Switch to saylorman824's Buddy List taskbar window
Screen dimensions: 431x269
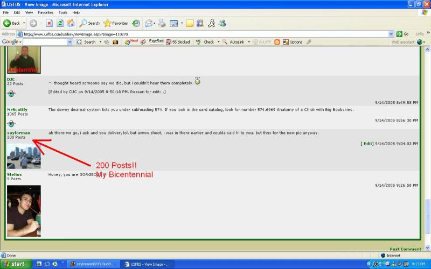pos(93,264)
